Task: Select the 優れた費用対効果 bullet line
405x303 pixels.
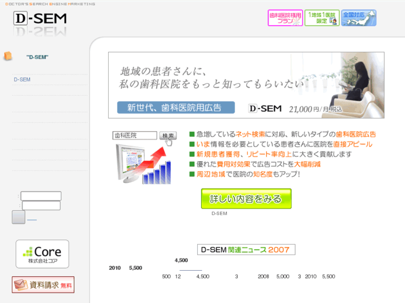Action: (255, 164)
